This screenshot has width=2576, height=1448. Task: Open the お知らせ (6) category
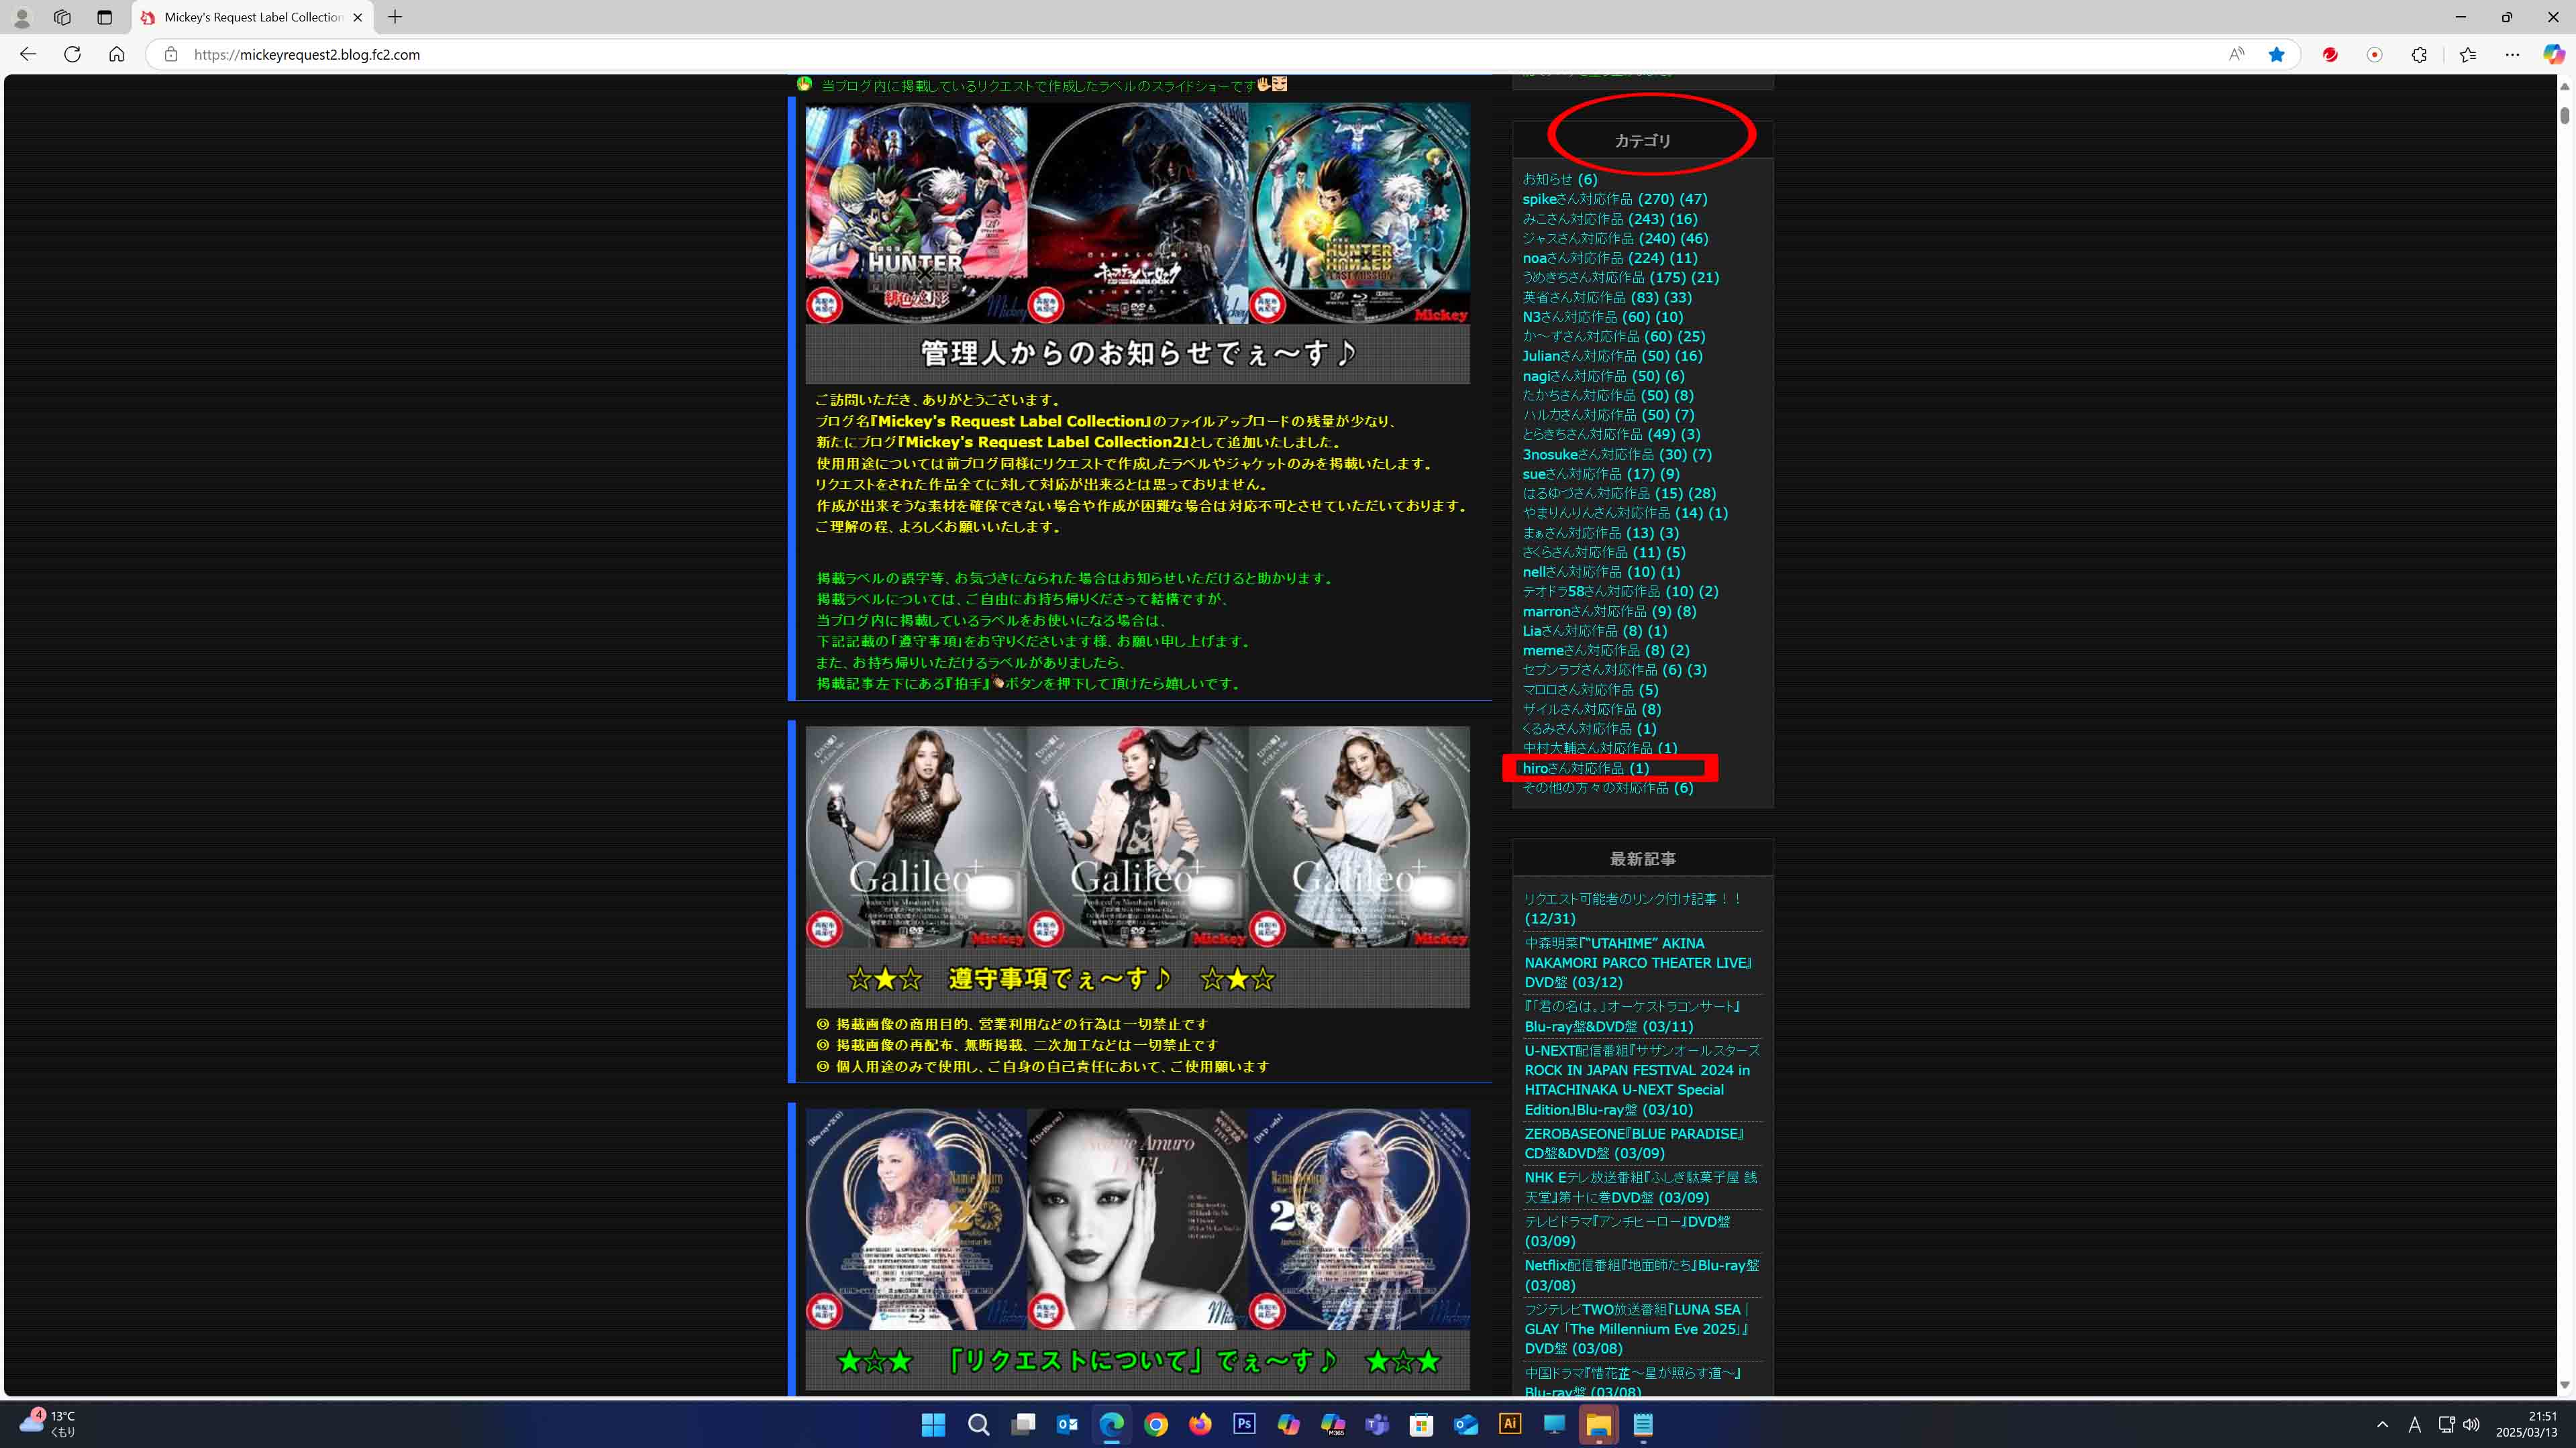click(x=1559, y=179)
